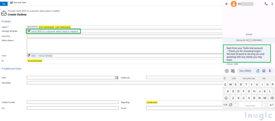The height and width of the screenshot is (121, 275).
Task: Tap the keyboard emoji key
Action: 230,105
